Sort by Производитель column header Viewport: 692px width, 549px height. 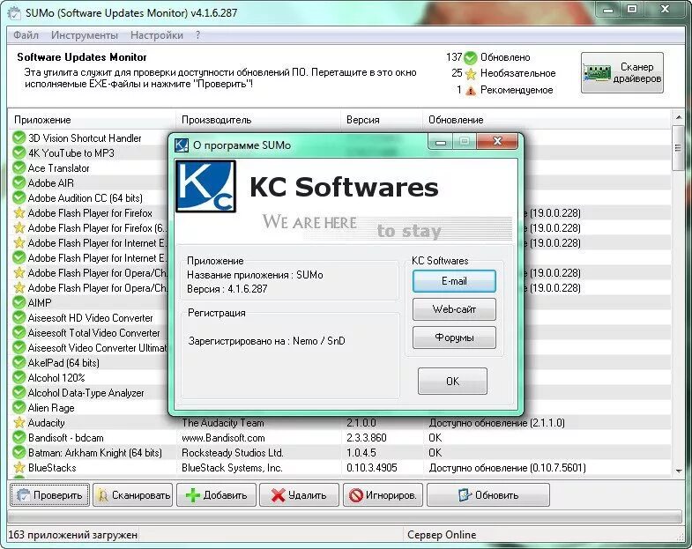pos(258,120)
